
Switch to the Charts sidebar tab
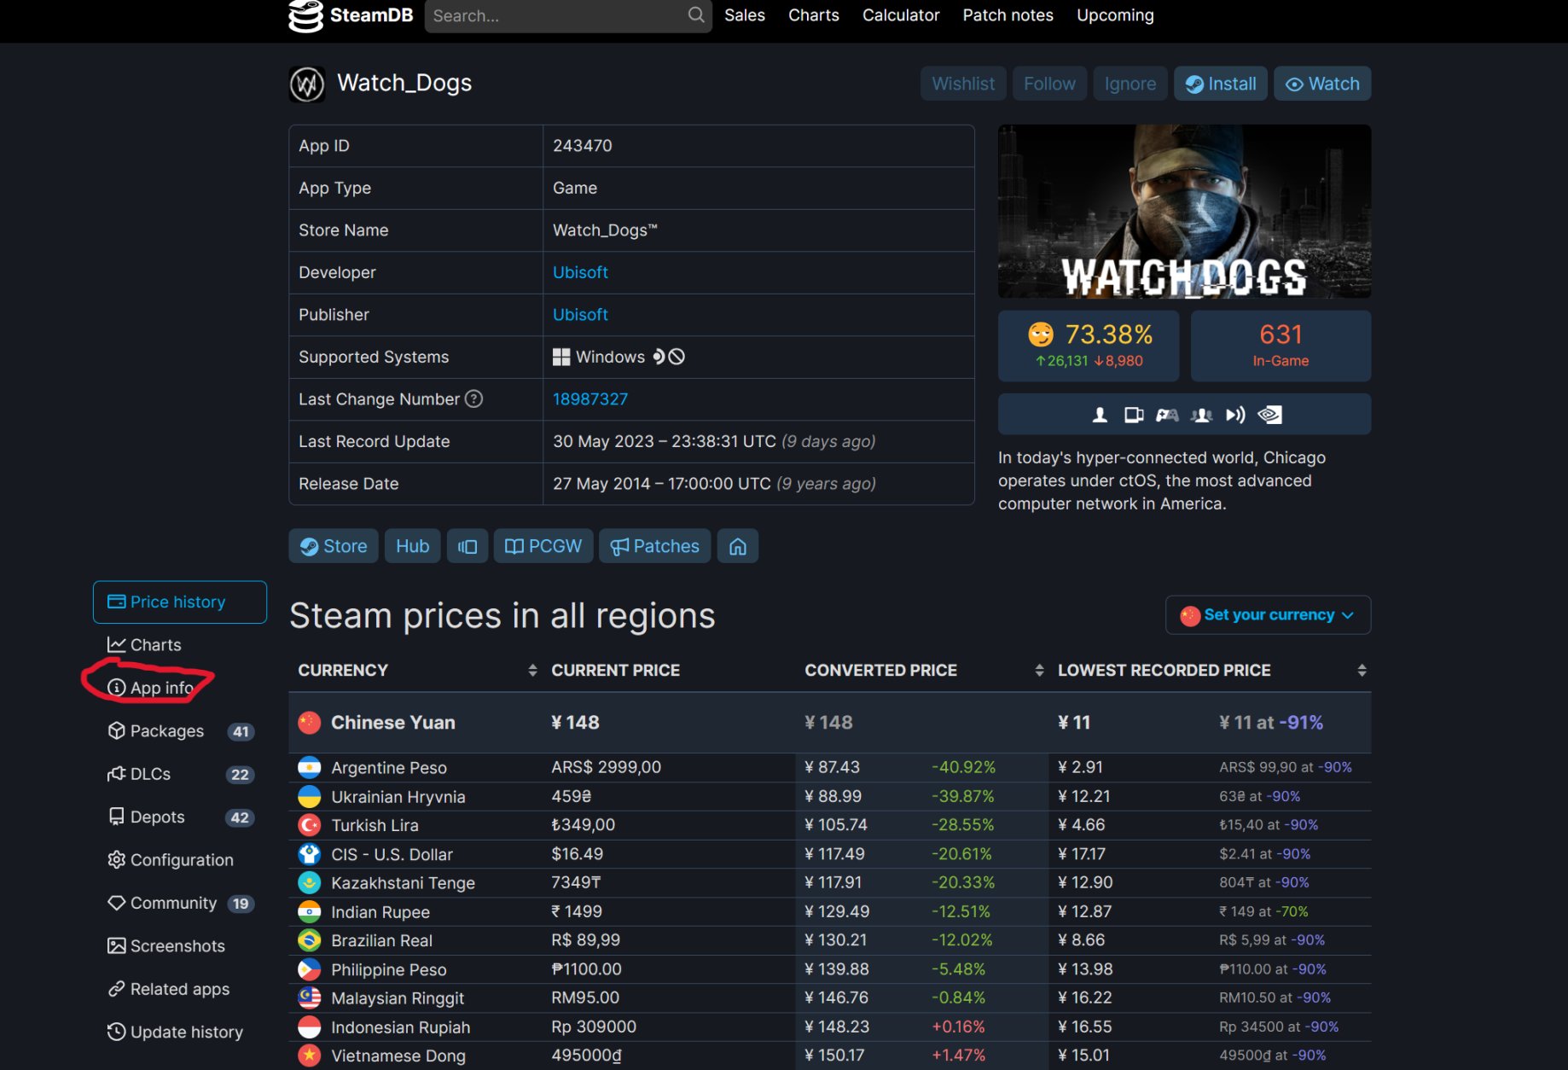tap(180, 645)
